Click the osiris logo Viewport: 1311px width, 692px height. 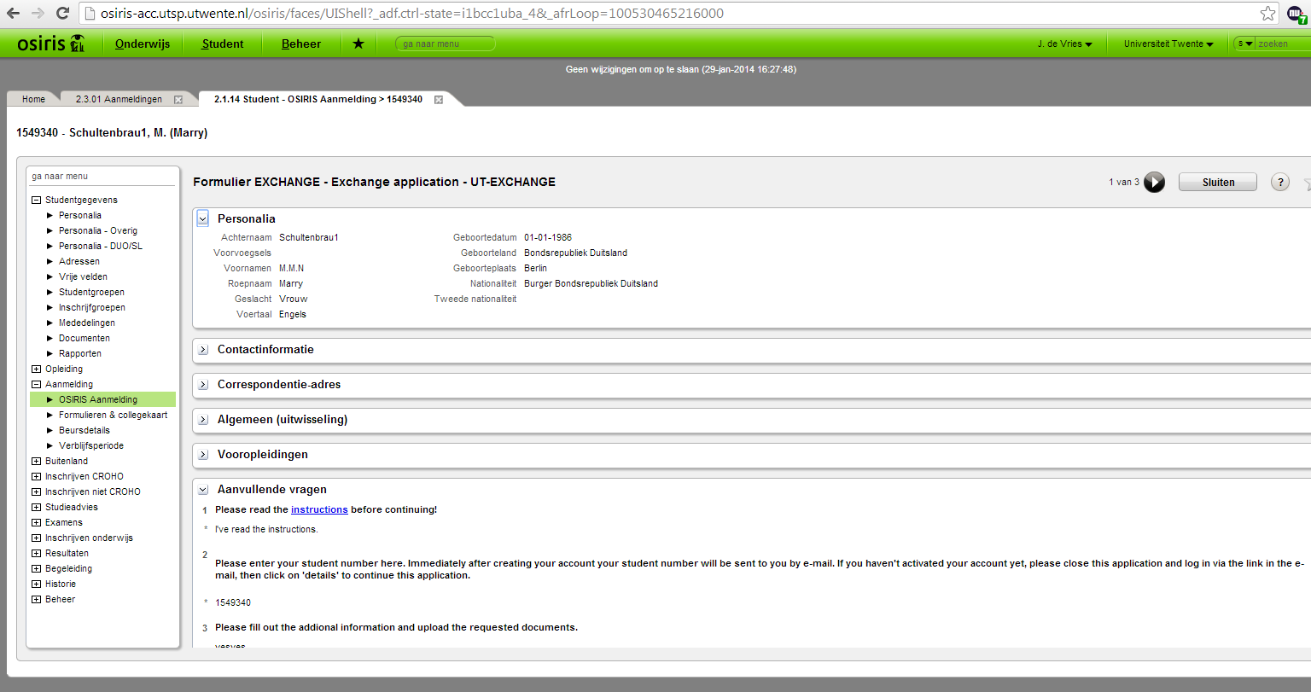tap(50, 43)
